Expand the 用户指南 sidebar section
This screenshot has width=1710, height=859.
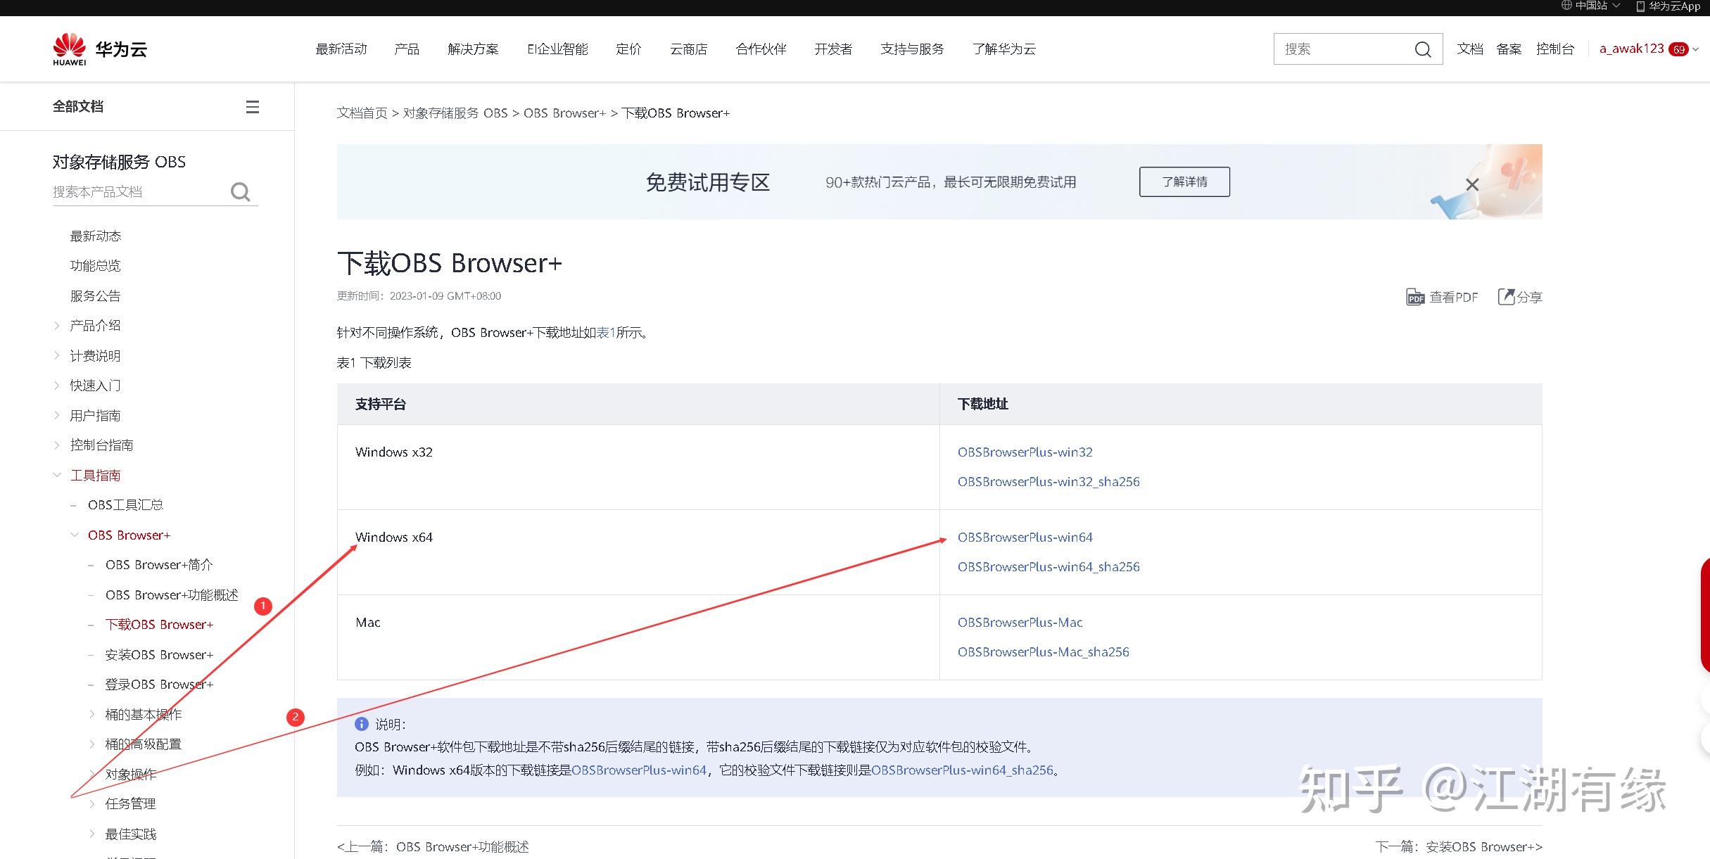coord(58,415)
